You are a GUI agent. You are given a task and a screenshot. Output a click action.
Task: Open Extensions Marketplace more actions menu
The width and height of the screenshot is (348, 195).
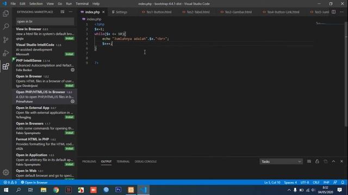click(70, 12)
